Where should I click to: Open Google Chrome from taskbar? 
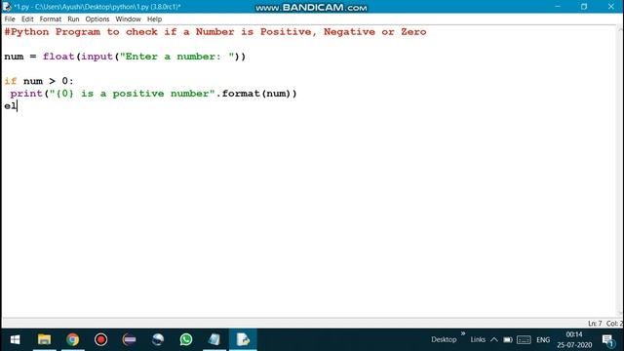[72, 339]
